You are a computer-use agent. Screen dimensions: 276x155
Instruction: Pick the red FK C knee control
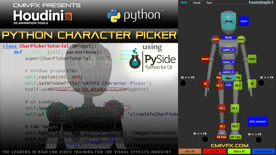click(222, 108)
